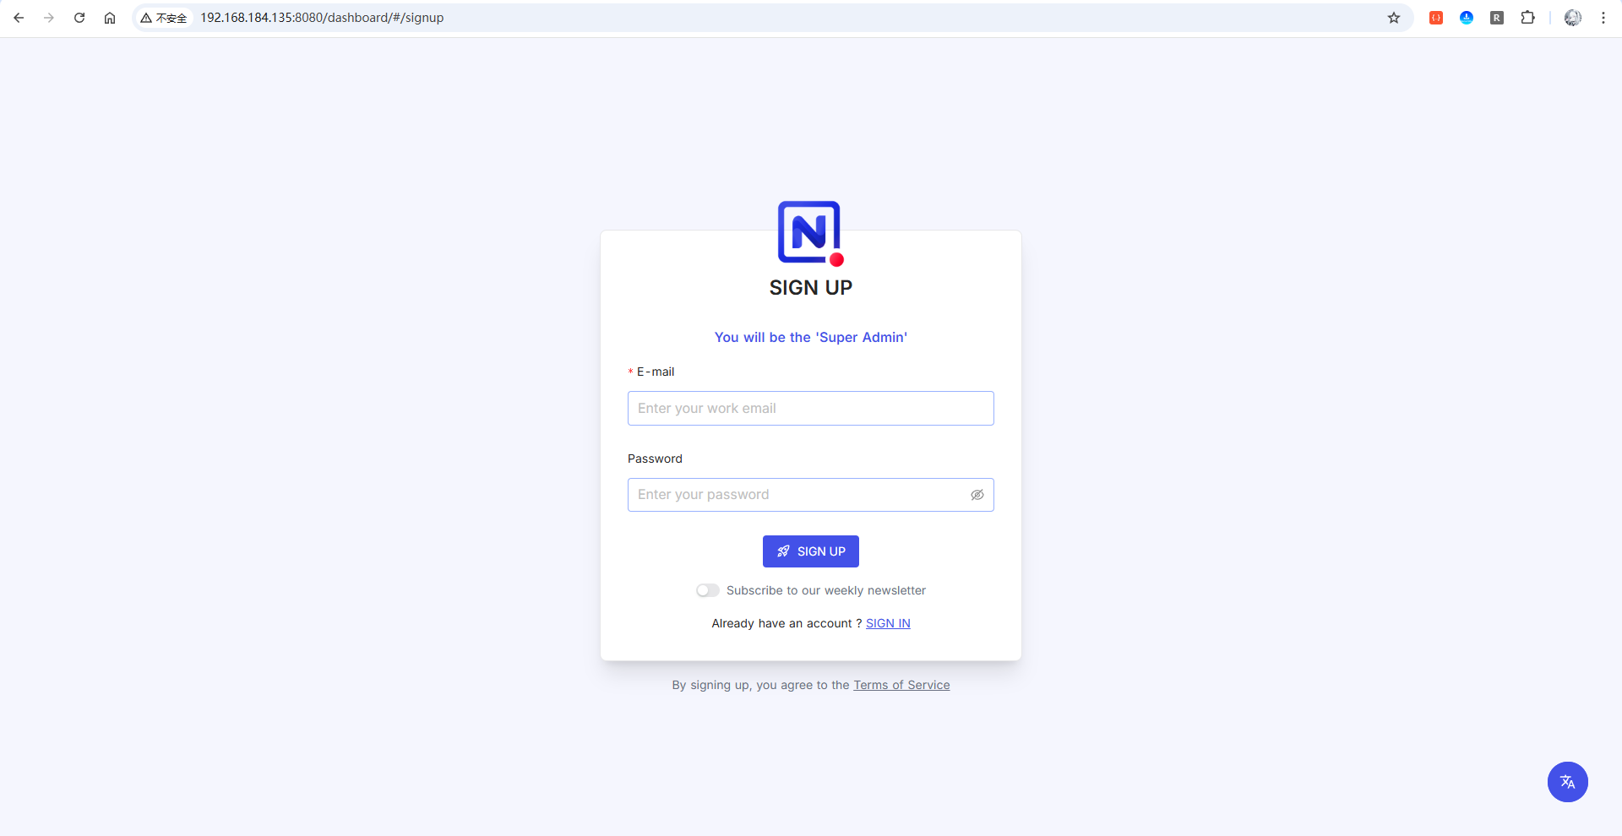Toggle the weekly newsletter subscription switch
Image resolution: width=1622 pixels, height=836 pixels.
pos(708,590)
